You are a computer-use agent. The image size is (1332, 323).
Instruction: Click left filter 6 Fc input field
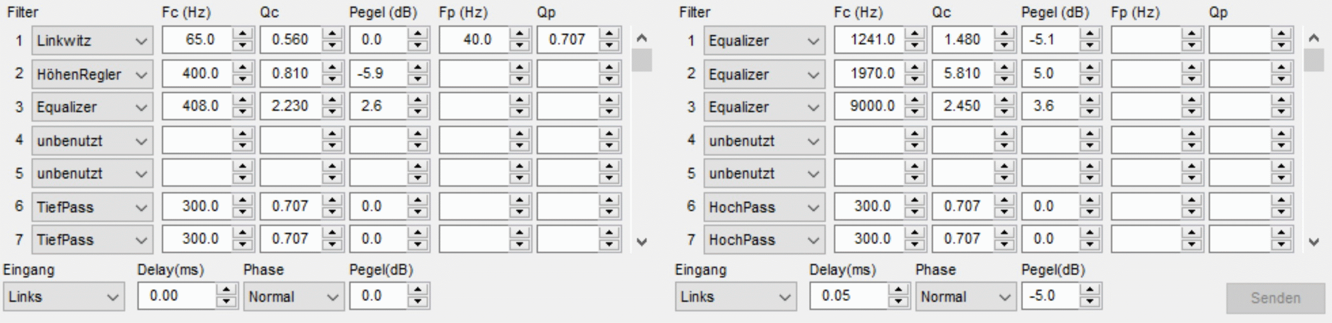tap(197, 206)
